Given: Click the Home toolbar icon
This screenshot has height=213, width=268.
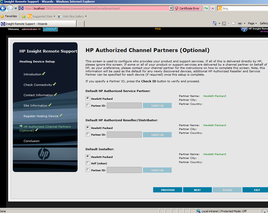Looking at the screenshot, I should [215, 23].
